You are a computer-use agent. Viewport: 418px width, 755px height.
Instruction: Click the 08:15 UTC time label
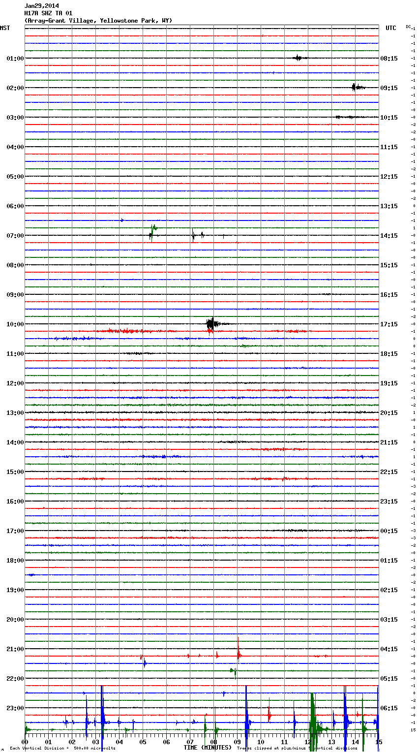[389, 59]
